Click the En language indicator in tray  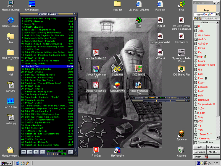click(198, 163)
